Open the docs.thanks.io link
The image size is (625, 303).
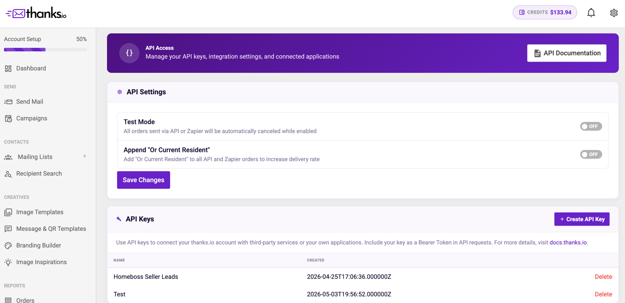(x=568, y=242)
